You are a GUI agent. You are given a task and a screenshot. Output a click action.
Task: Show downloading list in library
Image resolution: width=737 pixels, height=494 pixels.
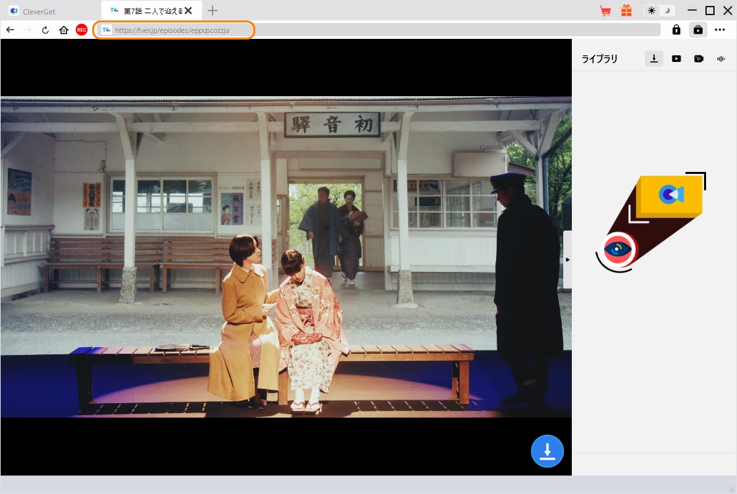pyautogui.click(x=654, y=59)
